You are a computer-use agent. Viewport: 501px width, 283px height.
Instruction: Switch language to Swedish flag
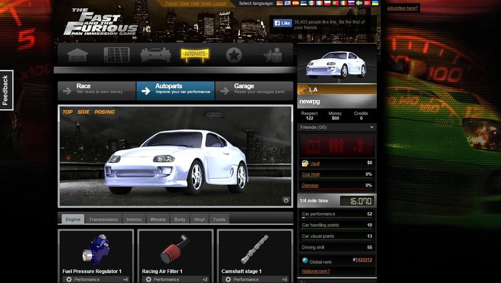359,3
